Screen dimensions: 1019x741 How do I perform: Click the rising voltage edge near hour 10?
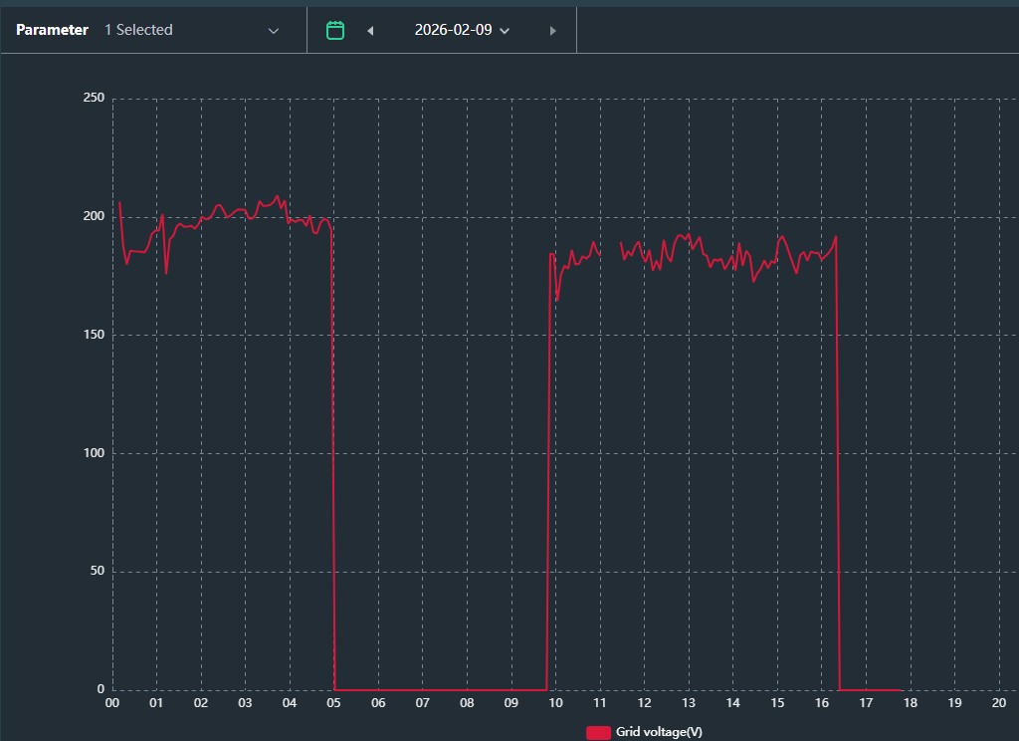pyautogui.click(x=548, y=448)
